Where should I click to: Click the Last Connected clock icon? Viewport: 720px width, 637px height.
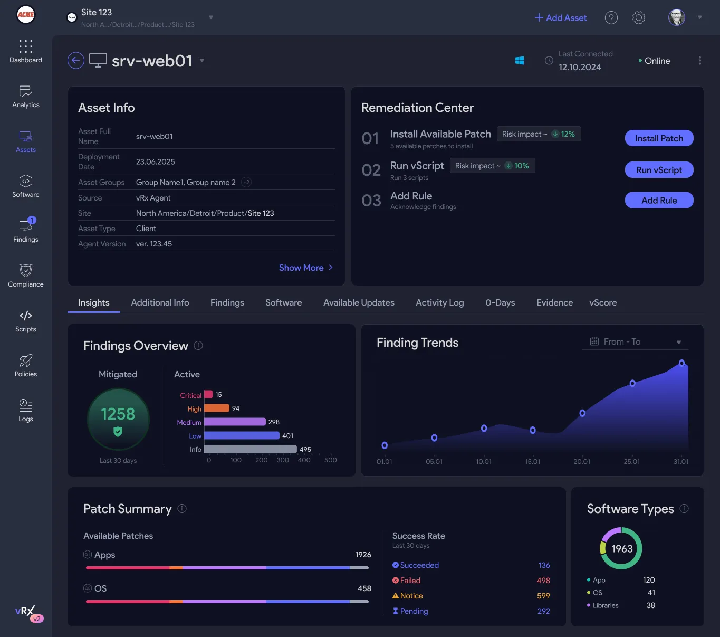[x=549, y=61]
